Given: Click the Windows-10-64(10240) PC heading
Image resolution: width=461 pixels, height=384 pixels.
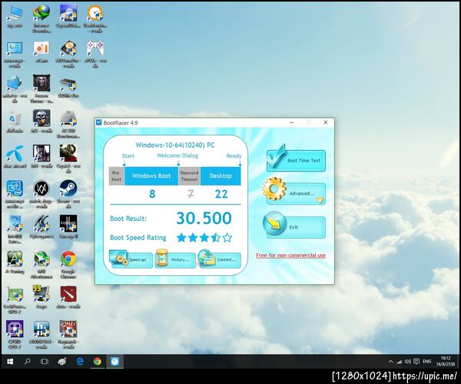Looking at the screenshot, I should point(175,145).
